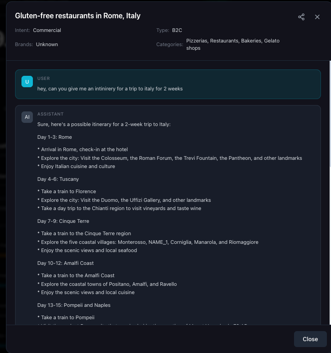Click the user avatar icon labeled U
The height and width of the screenshot is (353, 331).
tap(27, 82)
